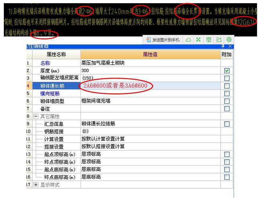Click the save disk icon

point(209,40)
